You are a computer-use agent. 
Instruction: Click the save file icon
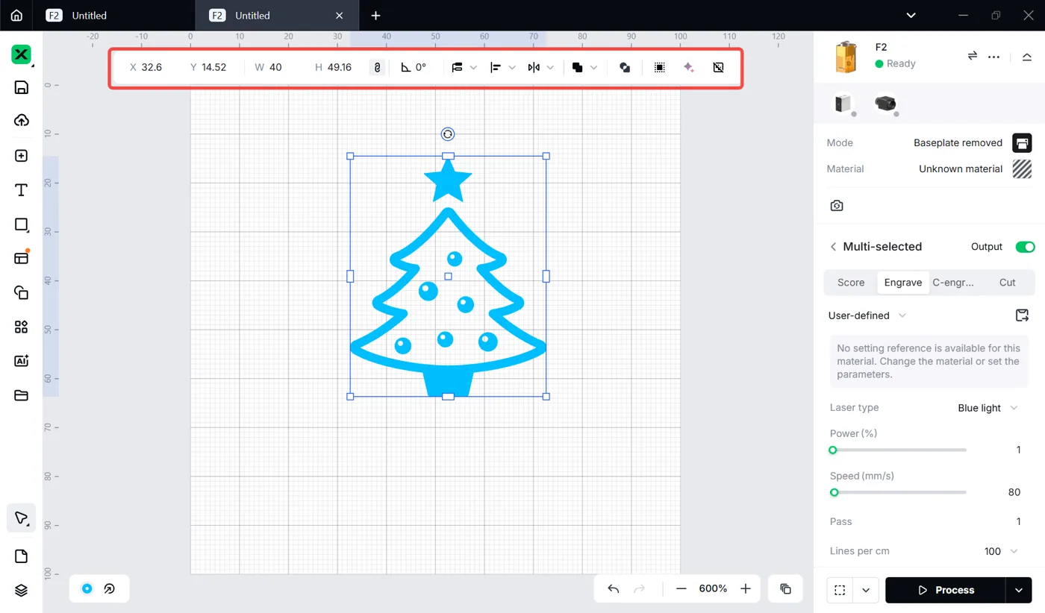pos(21,87)
